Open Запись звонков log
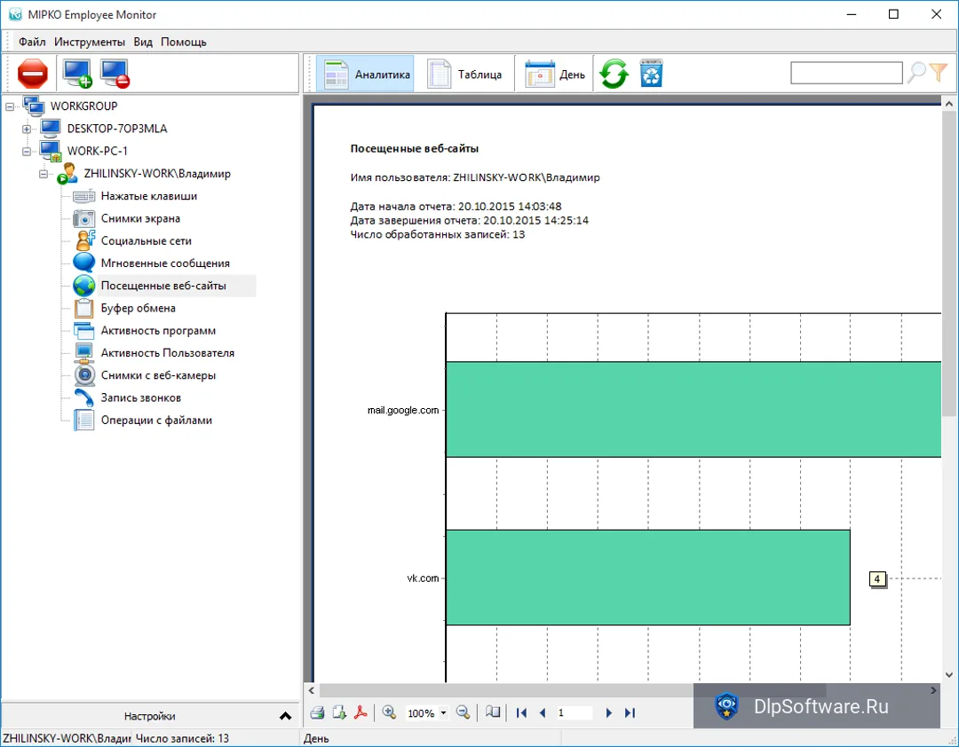 coord(140,398)
